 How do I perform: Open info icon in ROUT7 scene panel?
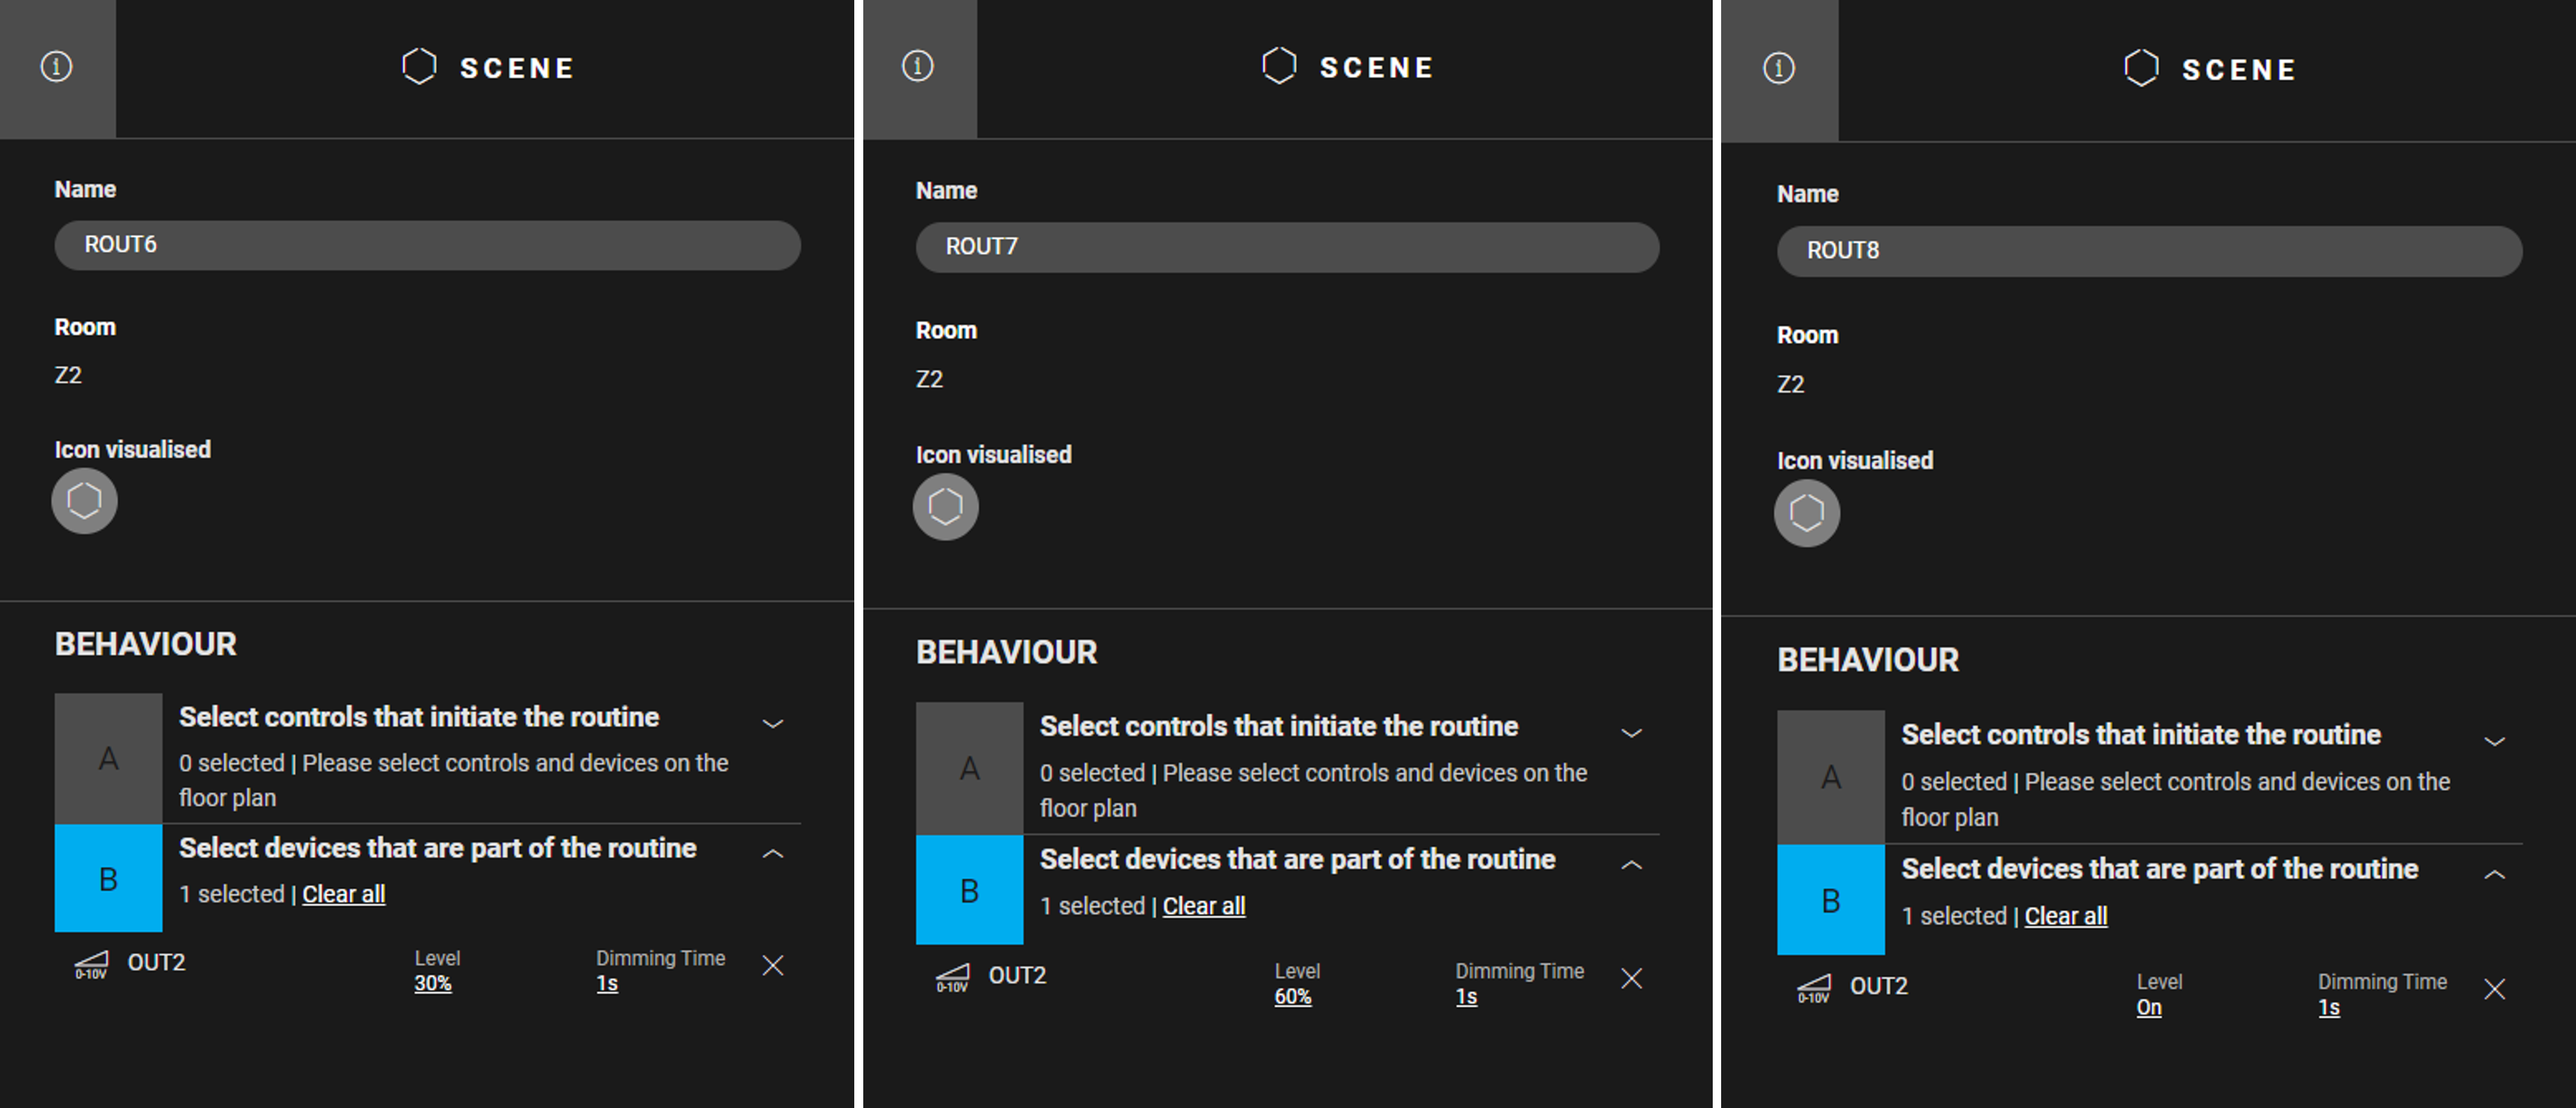point(918,66)
